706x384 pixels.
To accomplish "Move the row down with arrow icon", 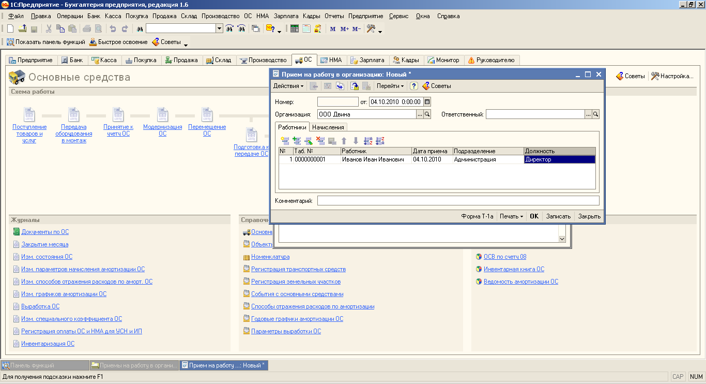I will 356,141.
